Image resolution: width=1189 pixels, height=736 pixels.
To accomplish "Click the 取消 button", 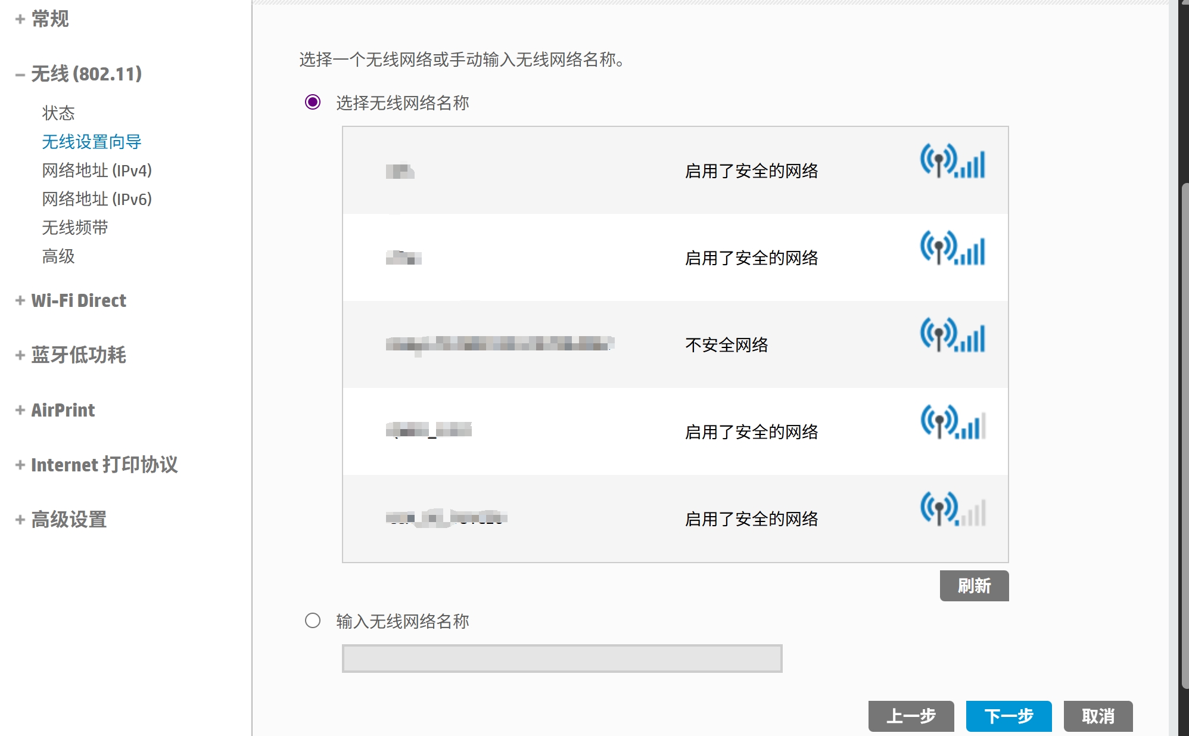I will point(1098,716).
